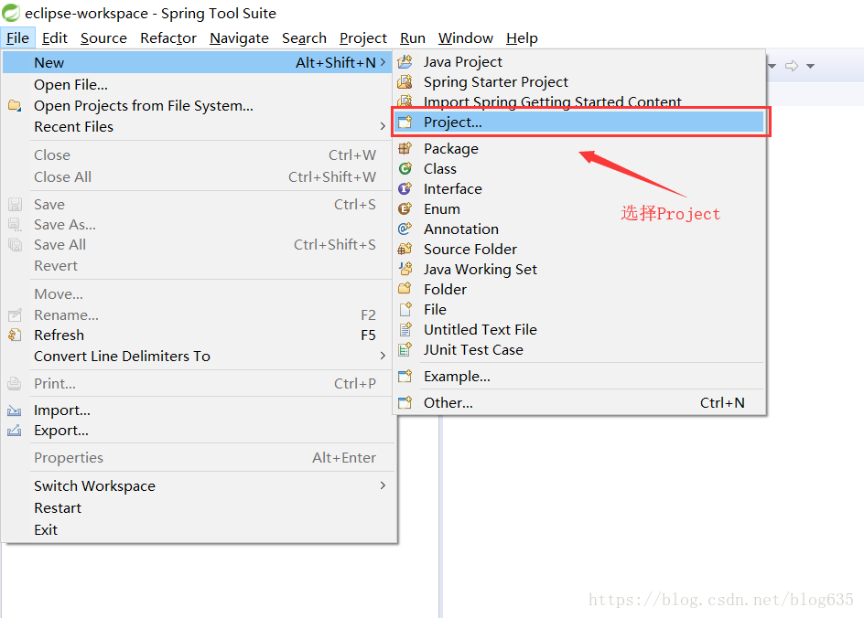864x618 pixels.
Task: Open the Window menu
Action: (x=466, y=38)
